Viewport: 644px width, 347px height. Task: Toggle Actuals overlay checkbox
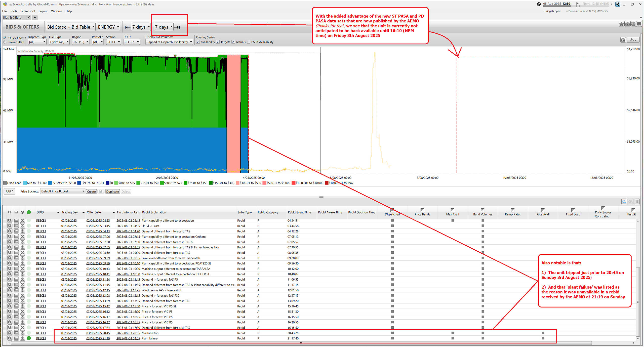233,42
